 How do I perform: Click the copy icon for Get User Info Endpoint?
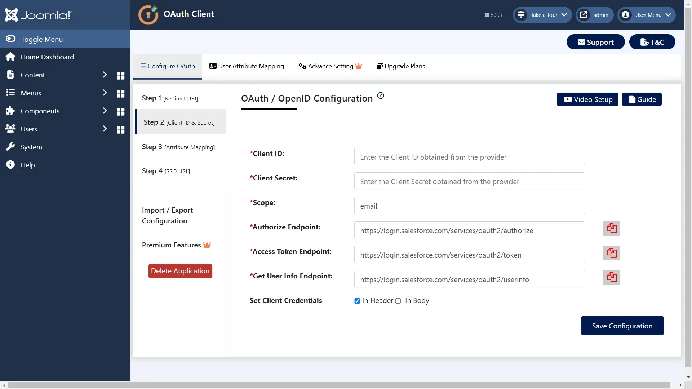[612, 277]
